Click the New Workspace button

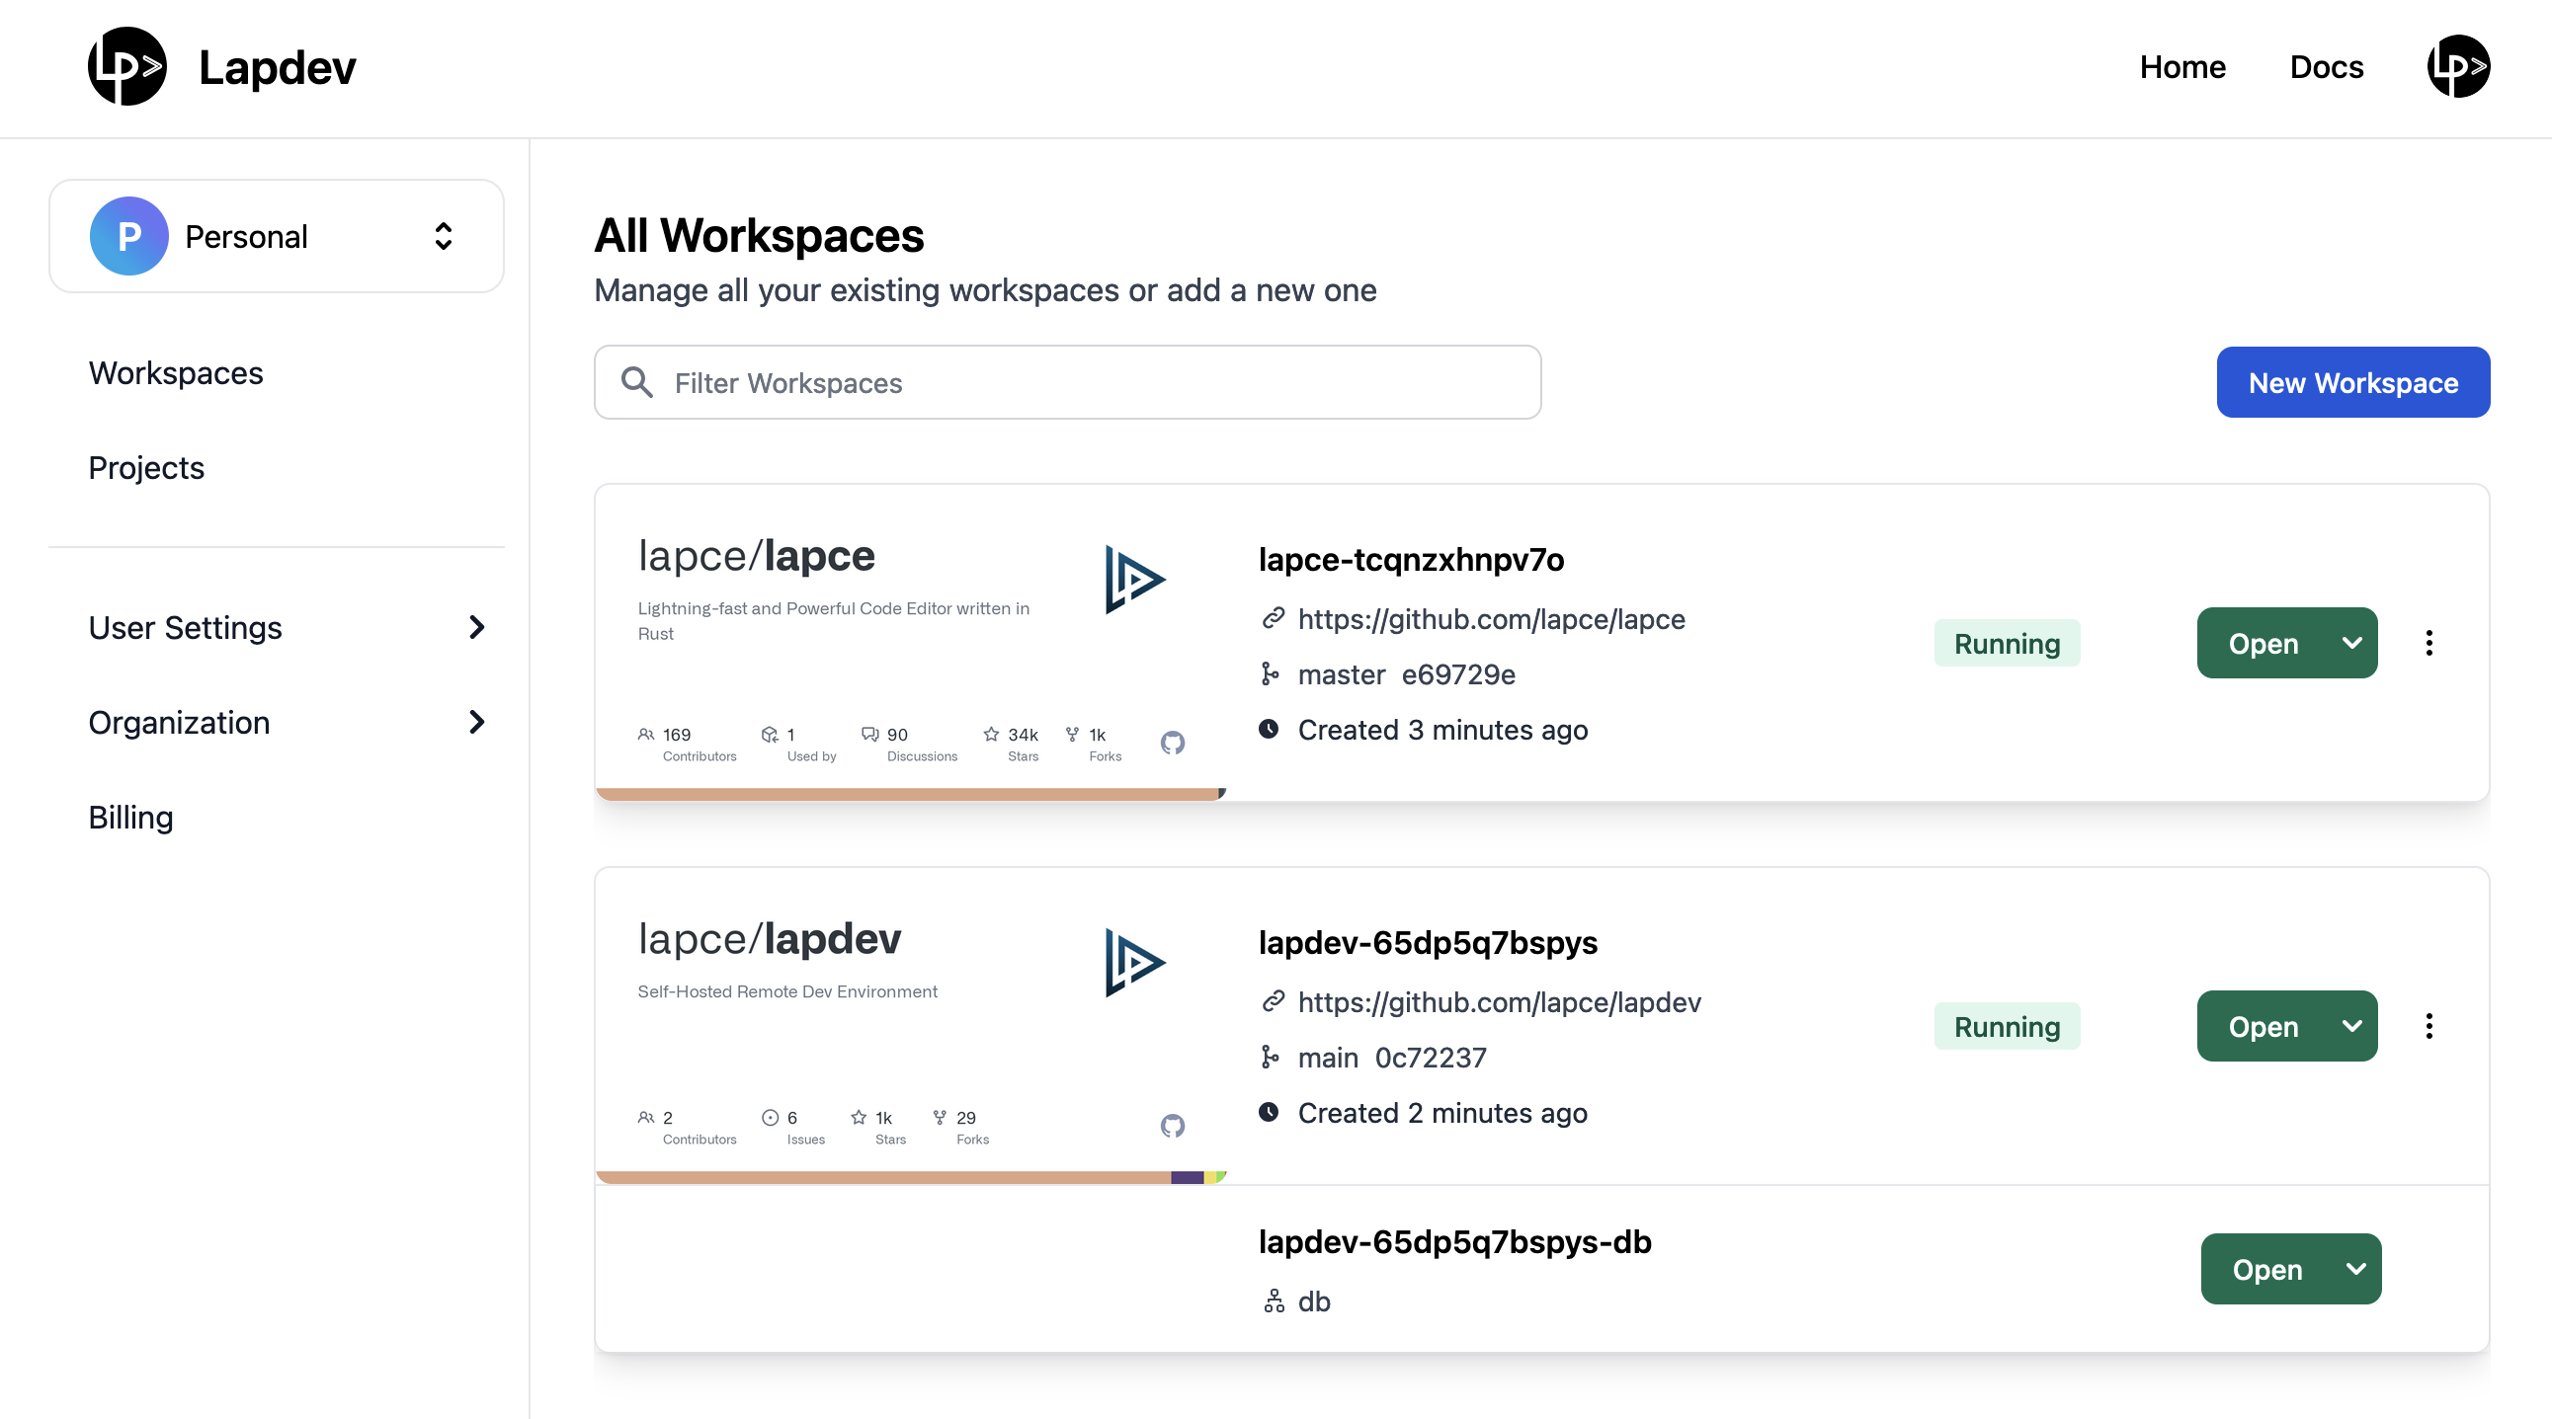tap(2351, 382)
